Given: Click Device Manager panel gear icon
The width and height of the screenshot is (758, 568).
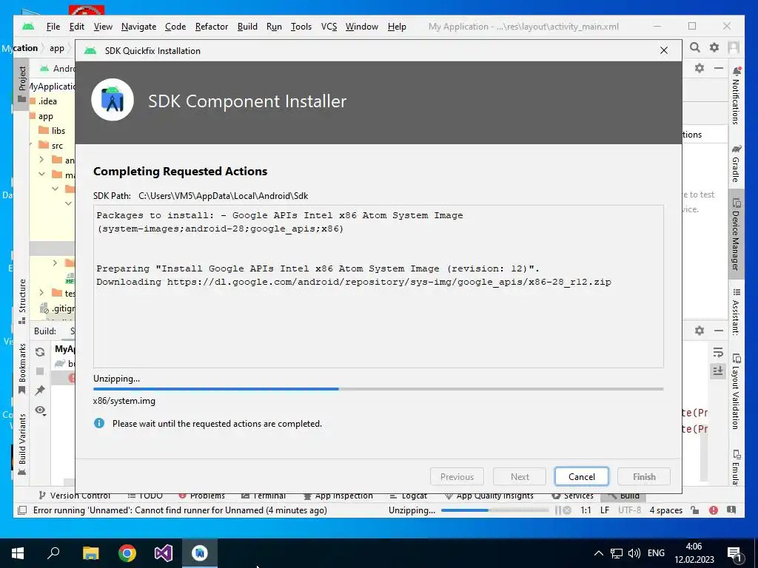Looking at the screenshot, I should [700, 68].
